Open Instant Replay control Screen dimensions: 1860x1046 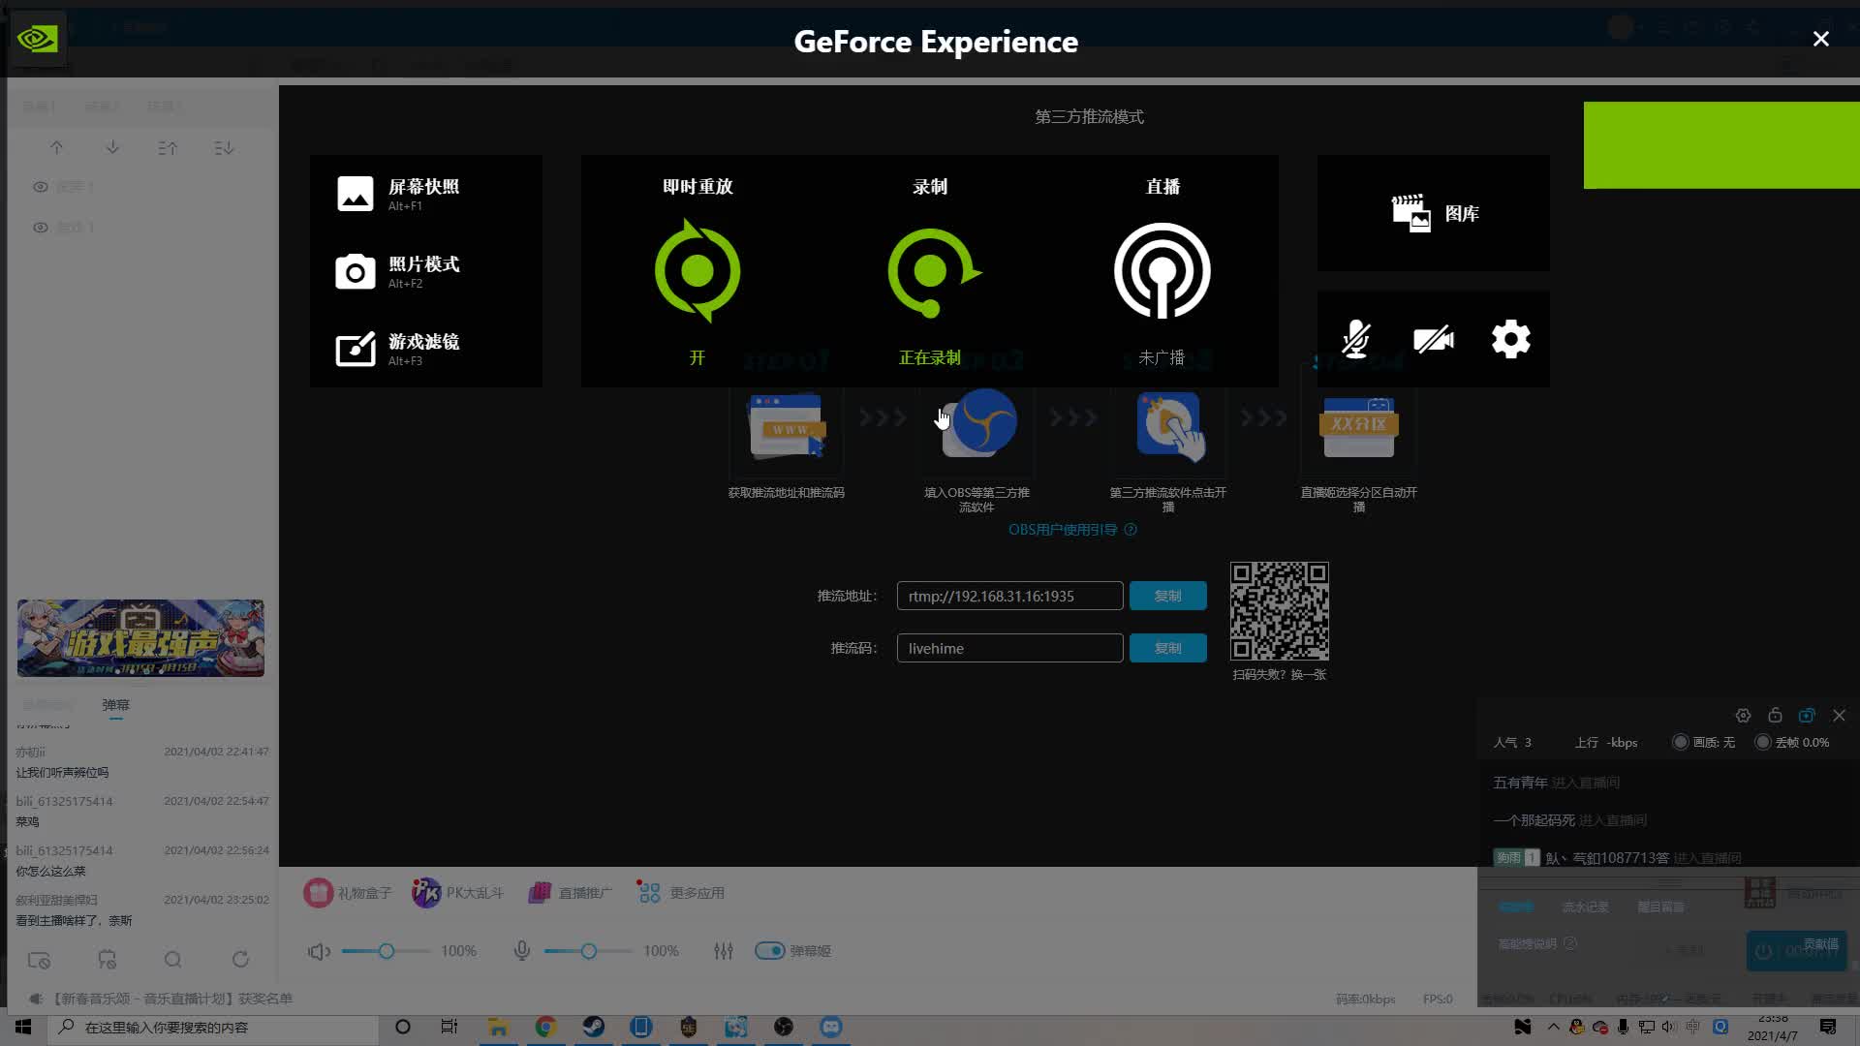(x=697, y=271)
